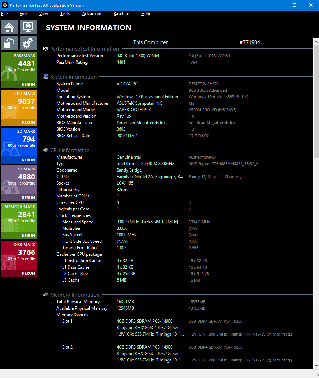Click the baseline #771904 column header
The image size is (319, 378).
pyautogui.click(x=250, y=42)
